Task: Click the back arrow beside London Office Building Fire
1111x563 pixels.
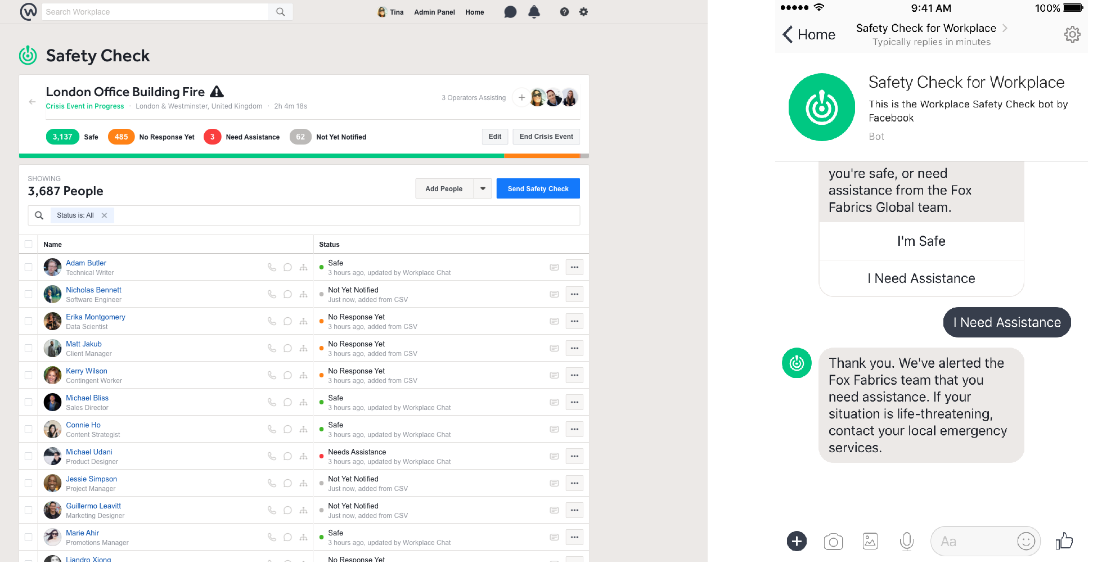Action: 32,102
